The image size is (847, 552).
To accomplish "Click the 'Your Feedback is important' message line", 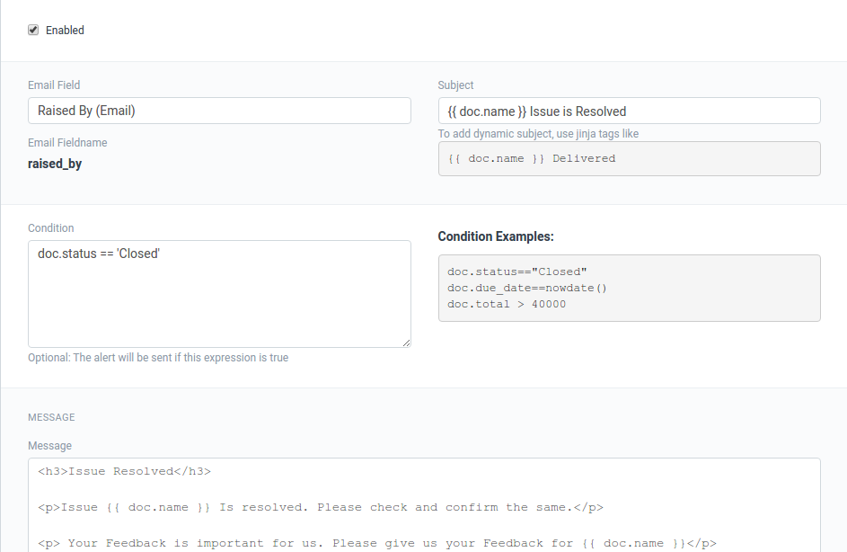I will pyautogui.click(x=377, y=543).
